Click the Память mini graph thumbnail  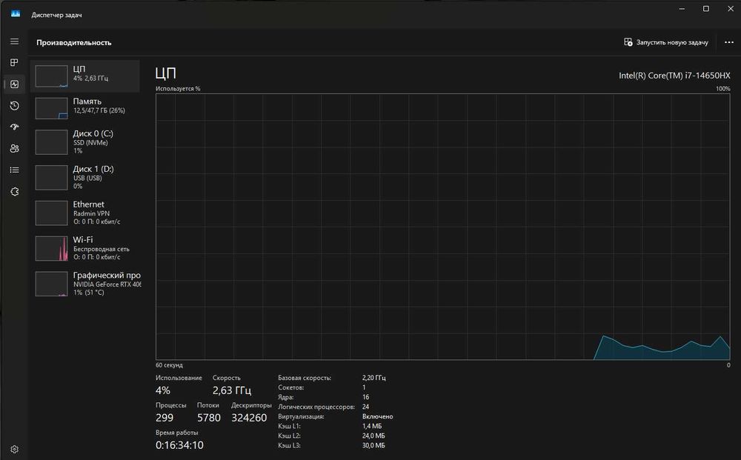pyautogui.click(x=52, y=108)
